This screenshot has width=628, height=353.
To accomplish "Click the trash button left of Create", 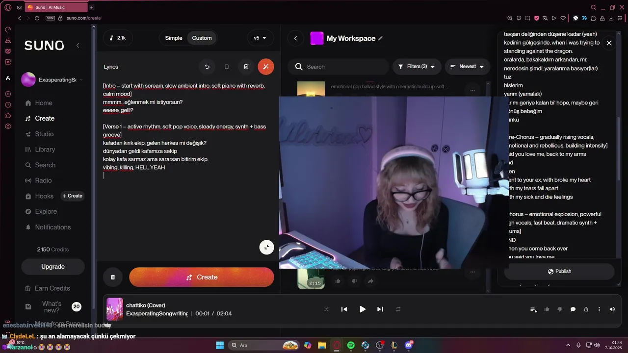I will click(x=113, y=277).
